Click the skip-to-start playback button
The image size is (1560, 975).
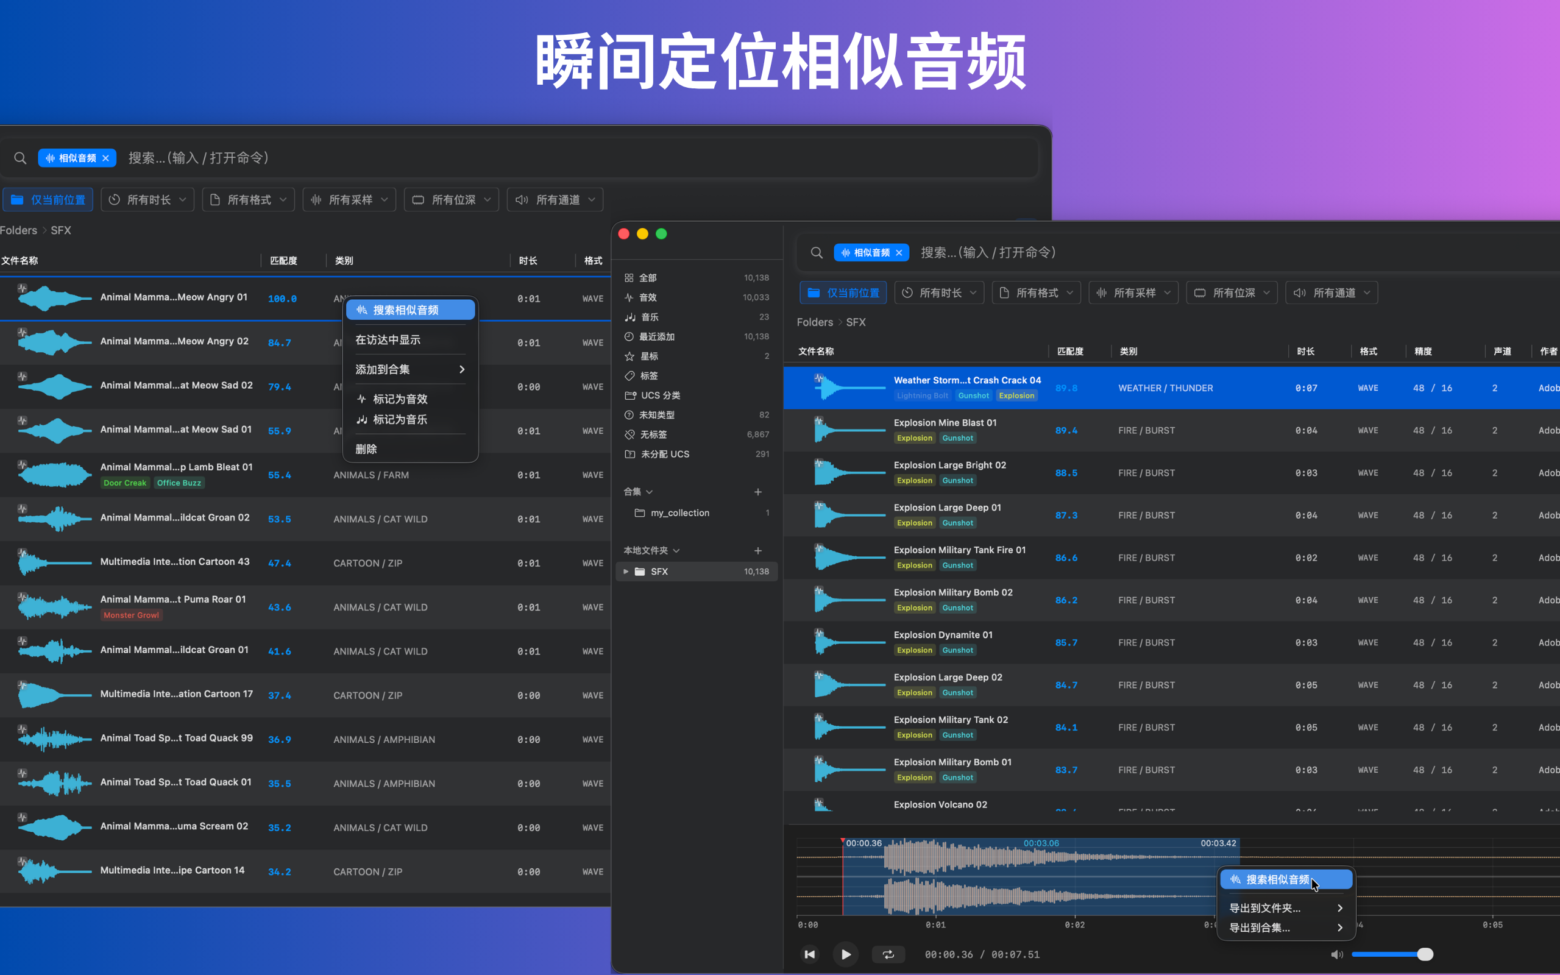[x=810, y=954]
